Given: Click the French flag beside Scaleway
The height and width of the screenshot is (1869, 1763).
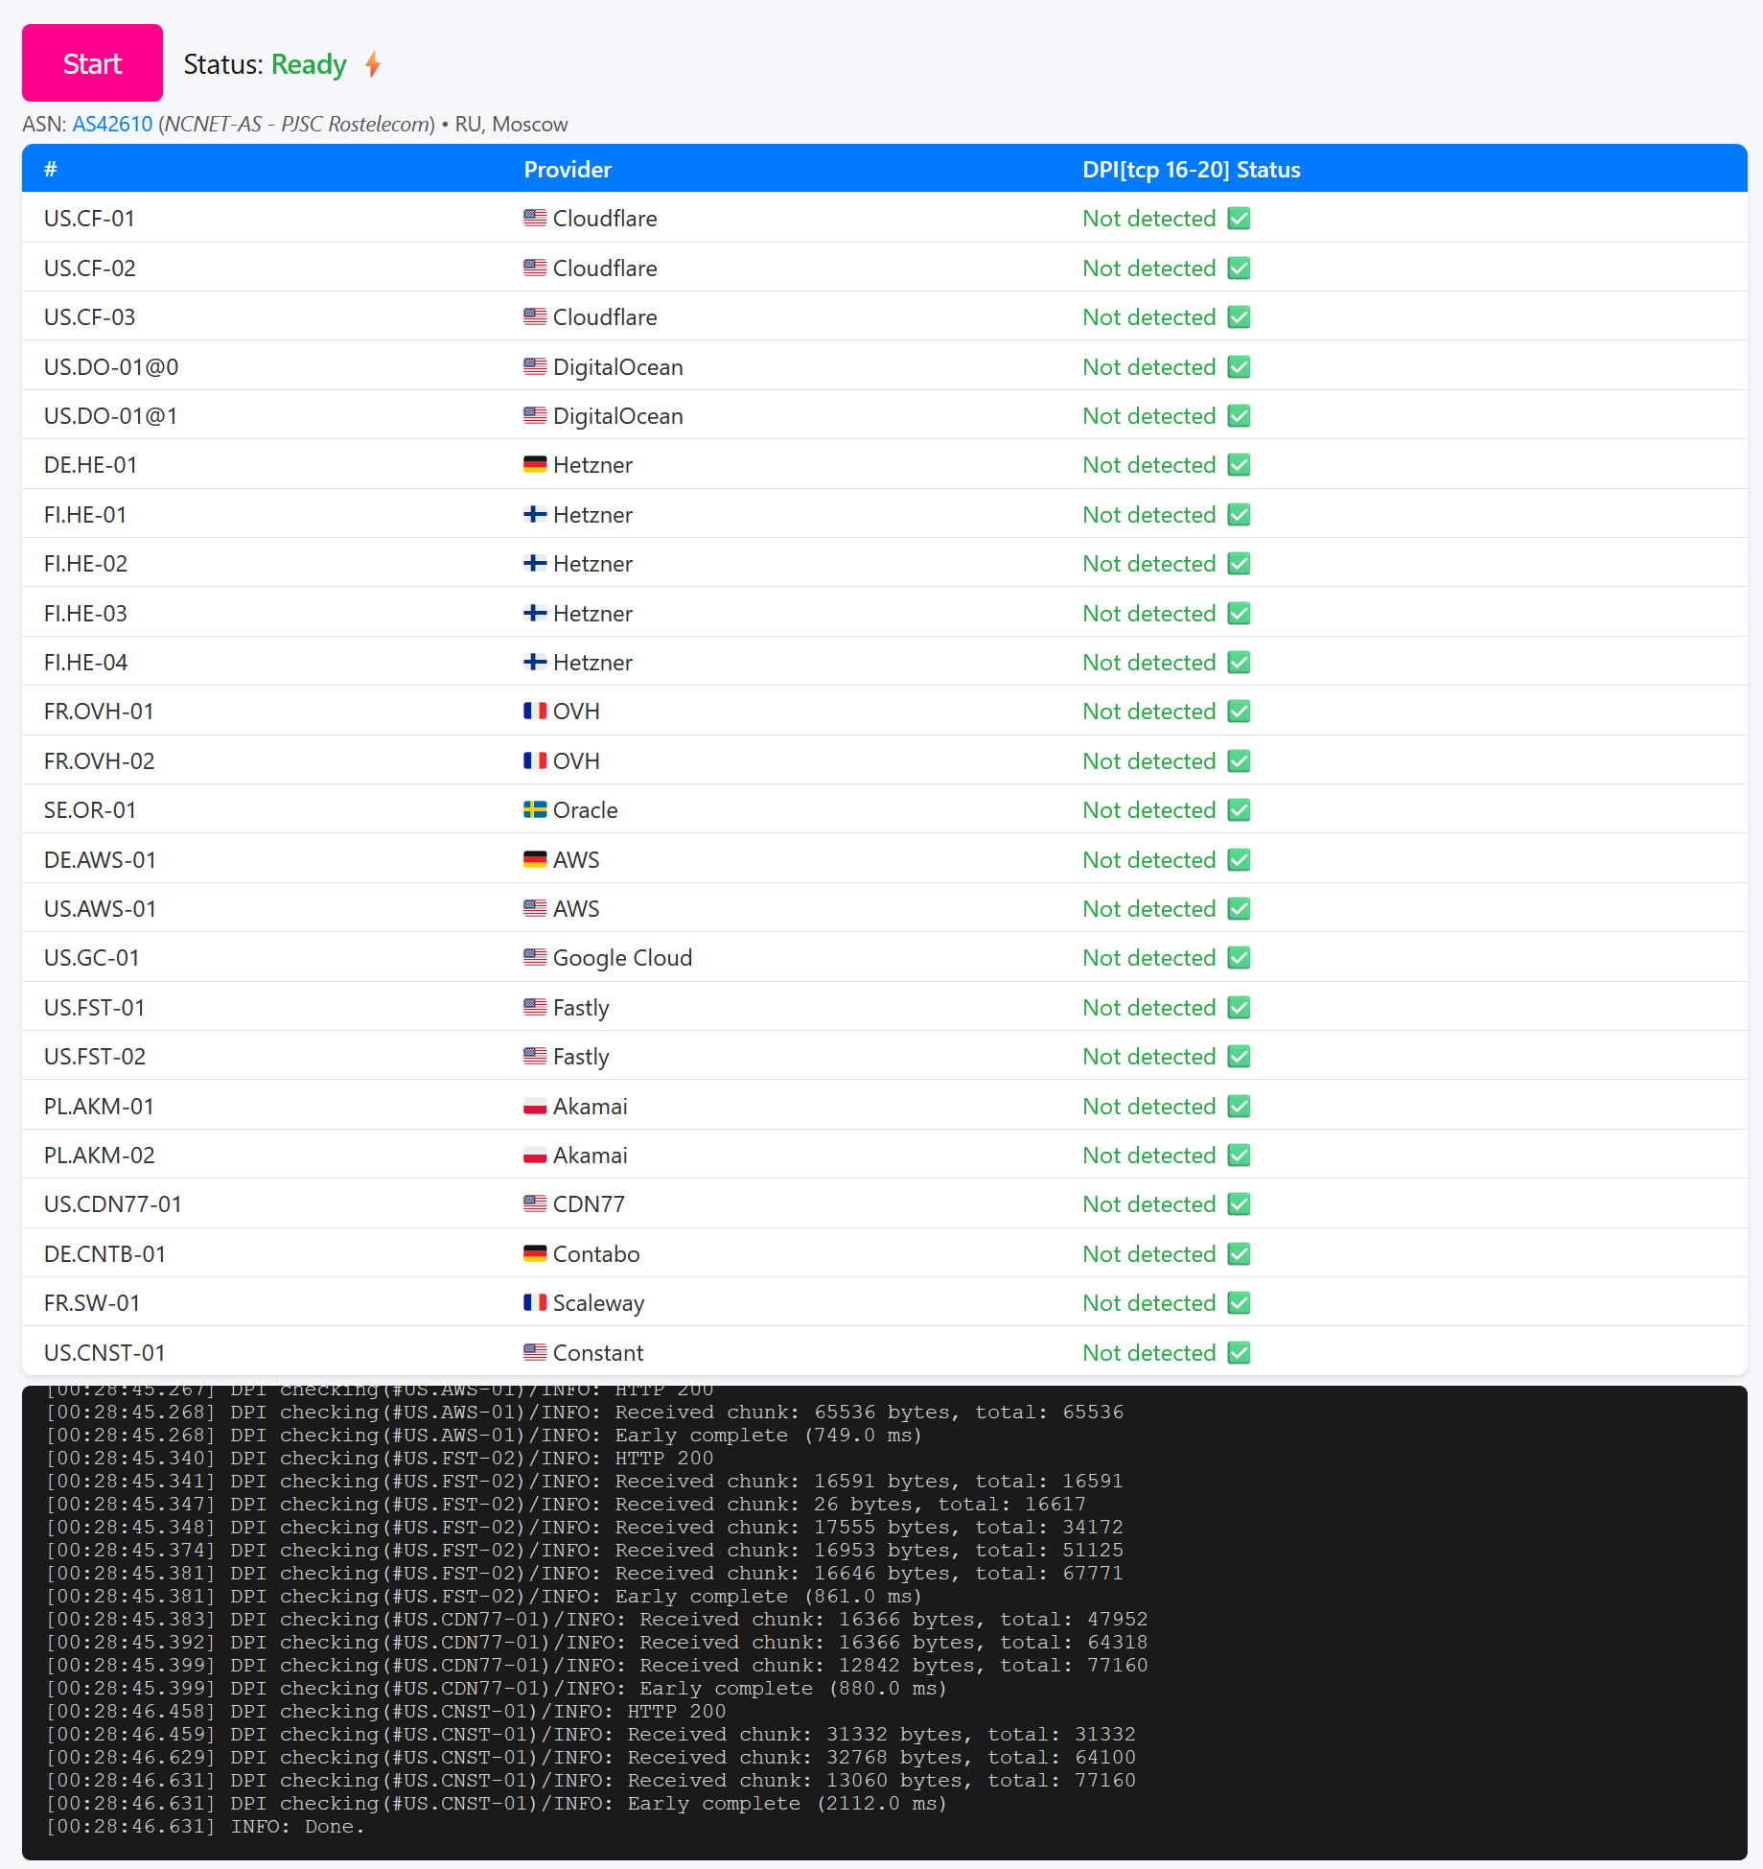Looking at the screenshot, I should (x=535, y=1302).
